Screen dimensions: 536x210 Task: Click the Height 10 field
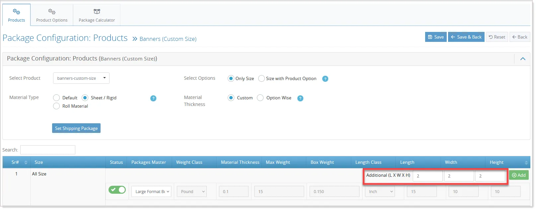click(x=506, y=191)
